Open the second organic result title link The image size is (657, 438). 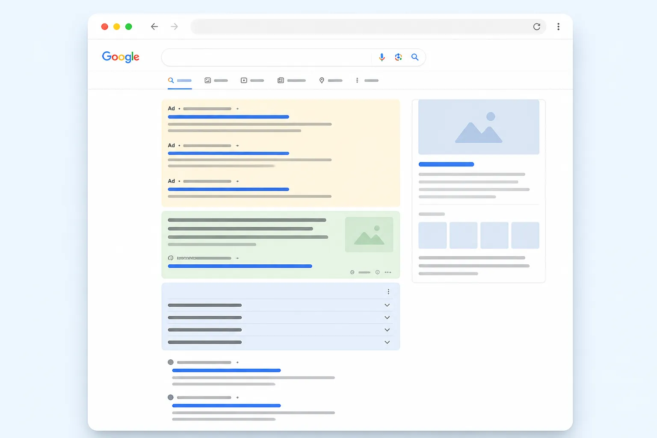pyautogui.click(x=226, y=405)
